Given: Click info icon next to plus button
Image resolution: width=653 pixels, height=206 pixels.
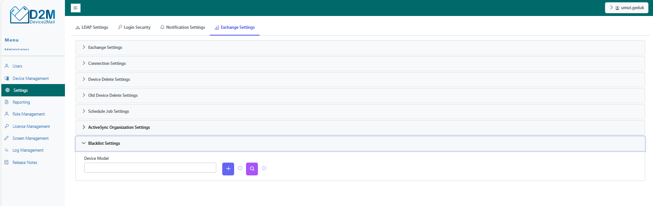Looking at the screenshot, I should coord(240,169).
